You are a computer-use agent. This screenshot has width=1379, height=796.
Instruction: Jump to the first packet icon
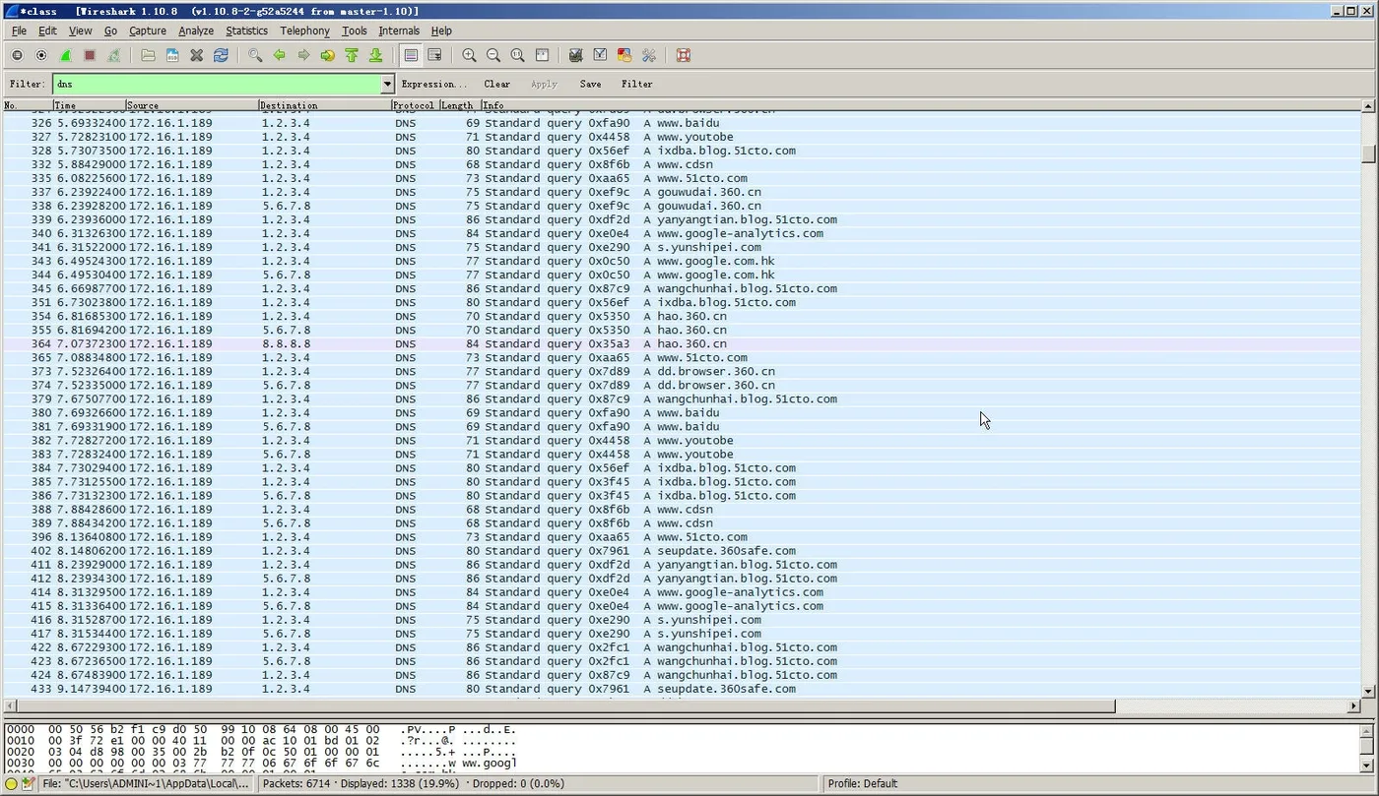pyautogui.click(x=352, y=56)
